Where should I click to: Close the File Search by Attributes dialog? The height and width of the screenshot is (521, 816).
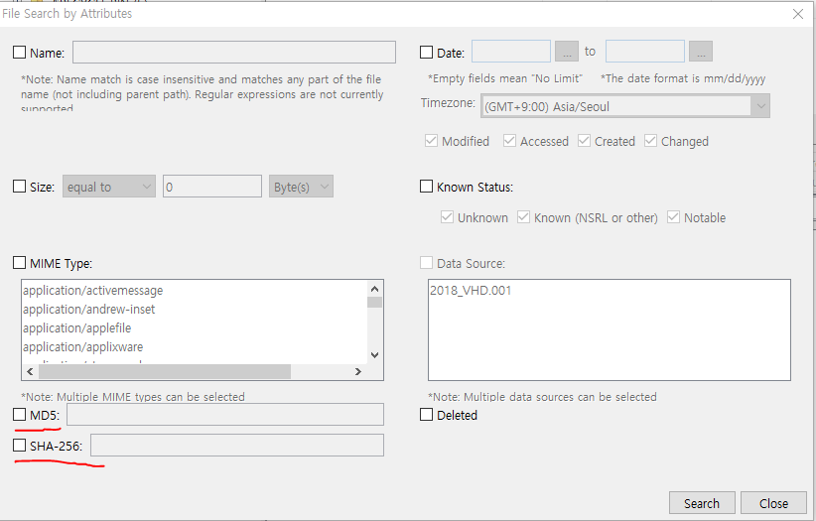[x=798, y=14]
